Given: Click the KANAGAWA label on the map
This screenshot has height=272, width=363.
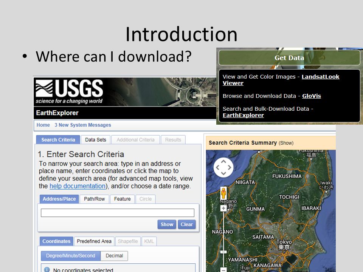Looking at the screenshot, I should coord(268,265).
